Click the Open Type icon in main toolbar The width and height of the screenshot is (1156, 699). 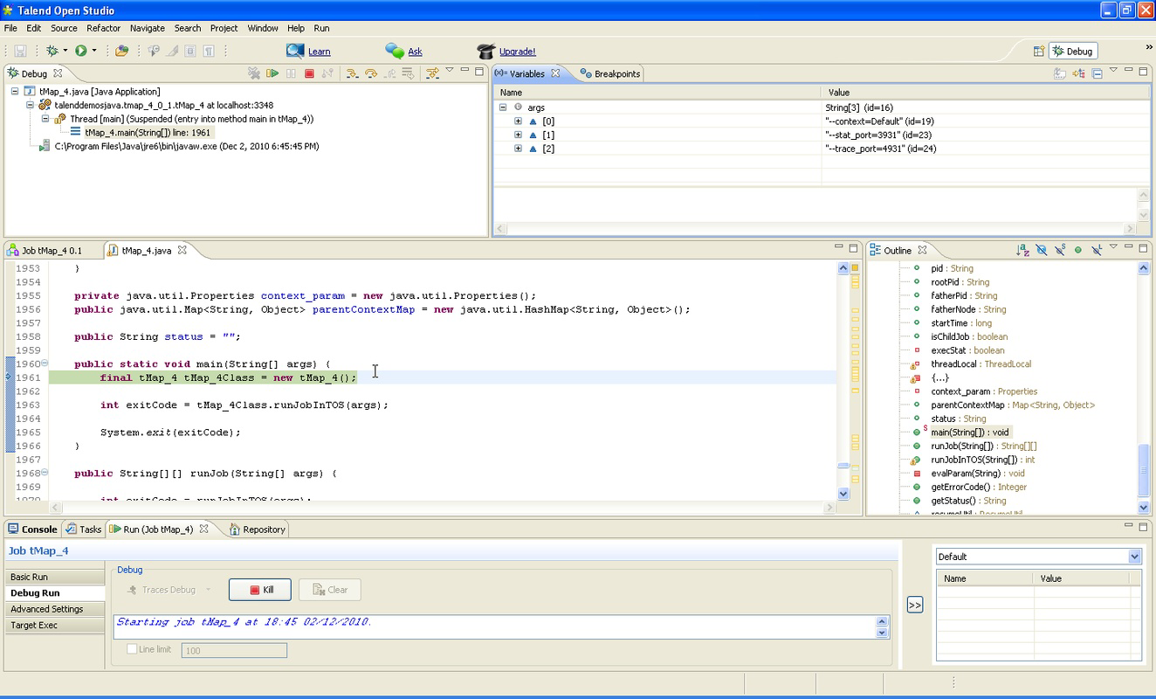click(121, 51)
